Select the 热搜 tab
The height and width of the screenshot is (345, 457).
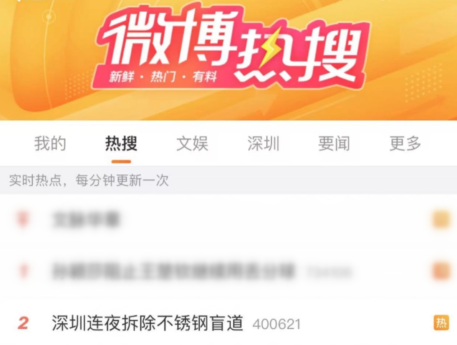click(121, 143)
